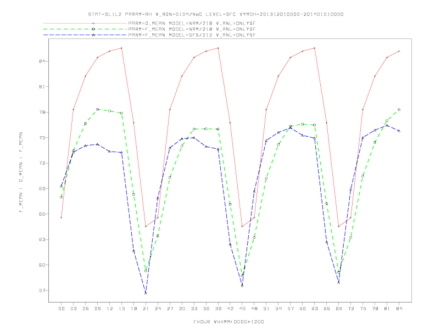Click the x-axis tick label 36
This screenshot has height=336, width=435.
(206, 309)
